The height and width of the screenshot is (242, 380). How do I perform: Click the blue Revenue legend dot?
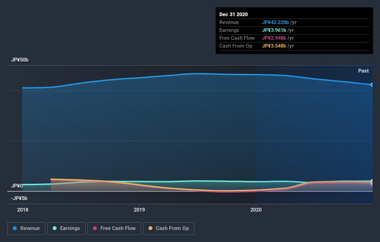[x=15, y=228]
